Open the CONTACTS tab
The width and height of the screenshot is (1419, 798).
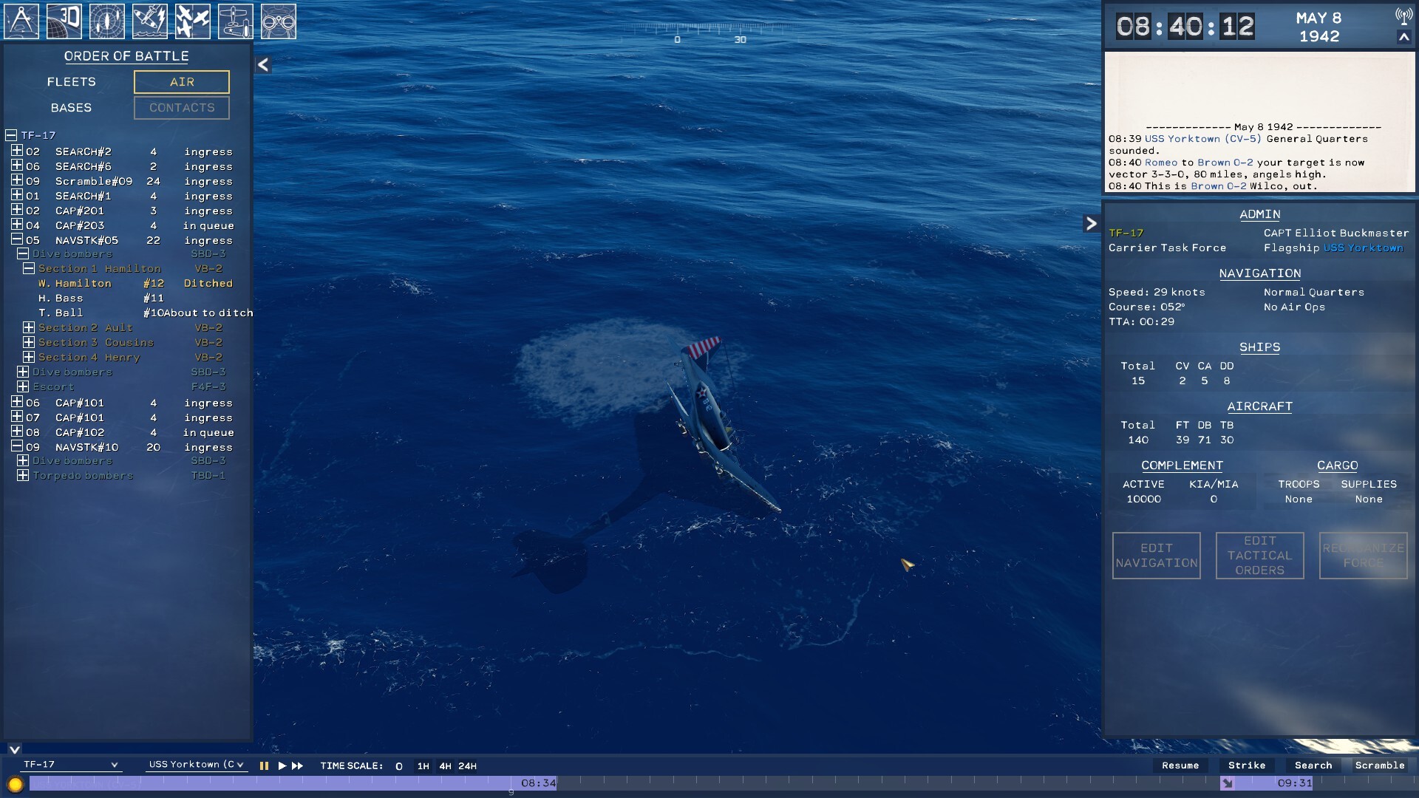[182, 108]
